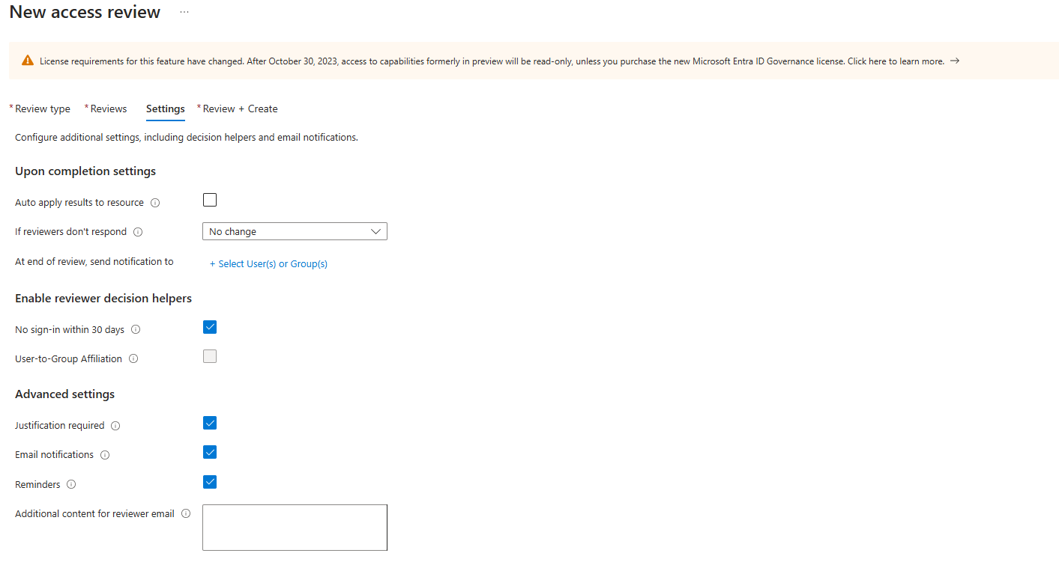Click the arrow at end of license banner
This screenshot has width=1059, height=562.
tap(954, 61)
